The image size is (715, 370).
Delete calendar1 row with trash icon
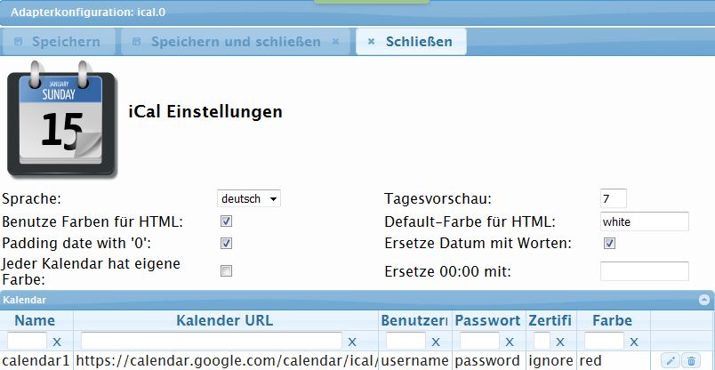click(691, 361)
